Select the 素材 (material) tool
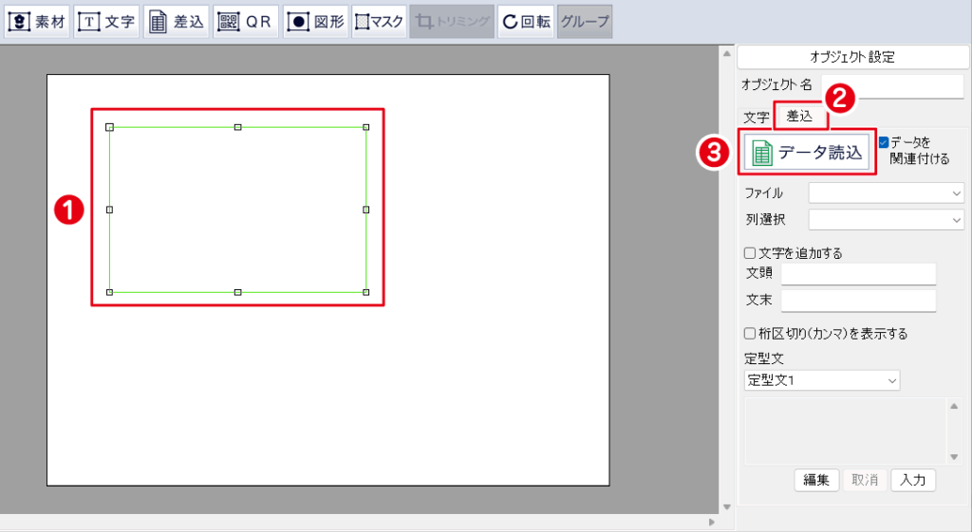Image resolution: width=972 pixels, height=532 pixels. [x=37, y=21]
